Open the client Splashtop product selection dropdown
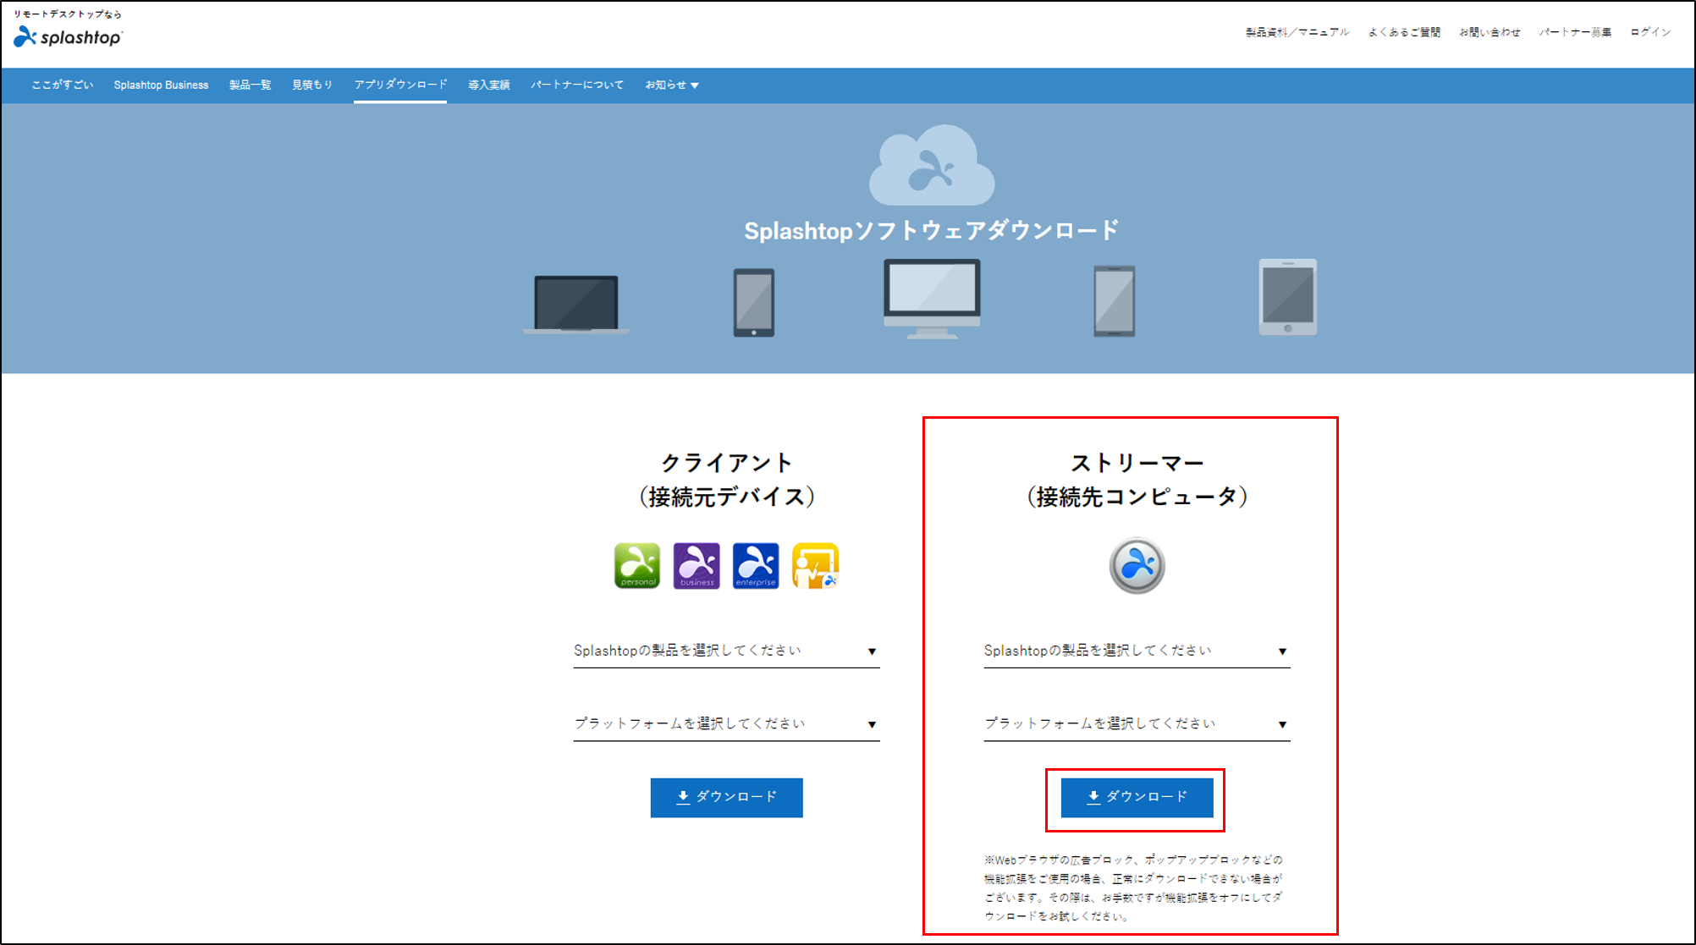 pyautogui.click(x=726, y=651)
